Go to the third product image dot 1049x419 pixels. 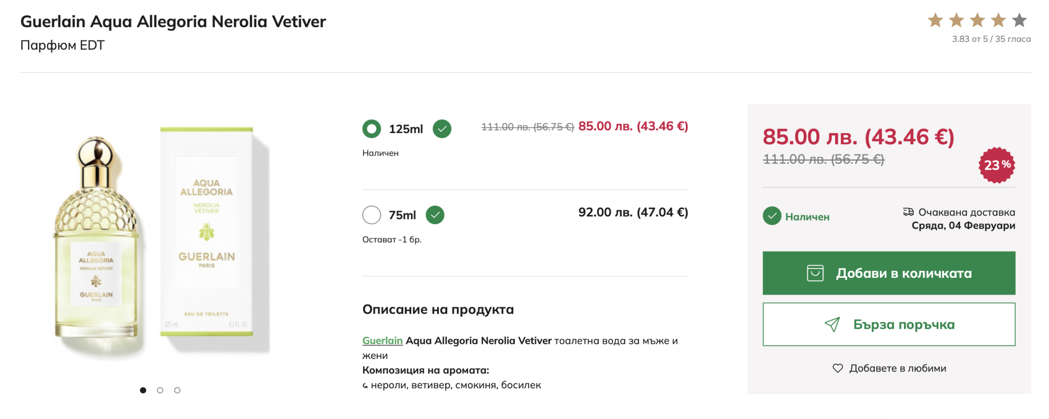pos(177,390)
